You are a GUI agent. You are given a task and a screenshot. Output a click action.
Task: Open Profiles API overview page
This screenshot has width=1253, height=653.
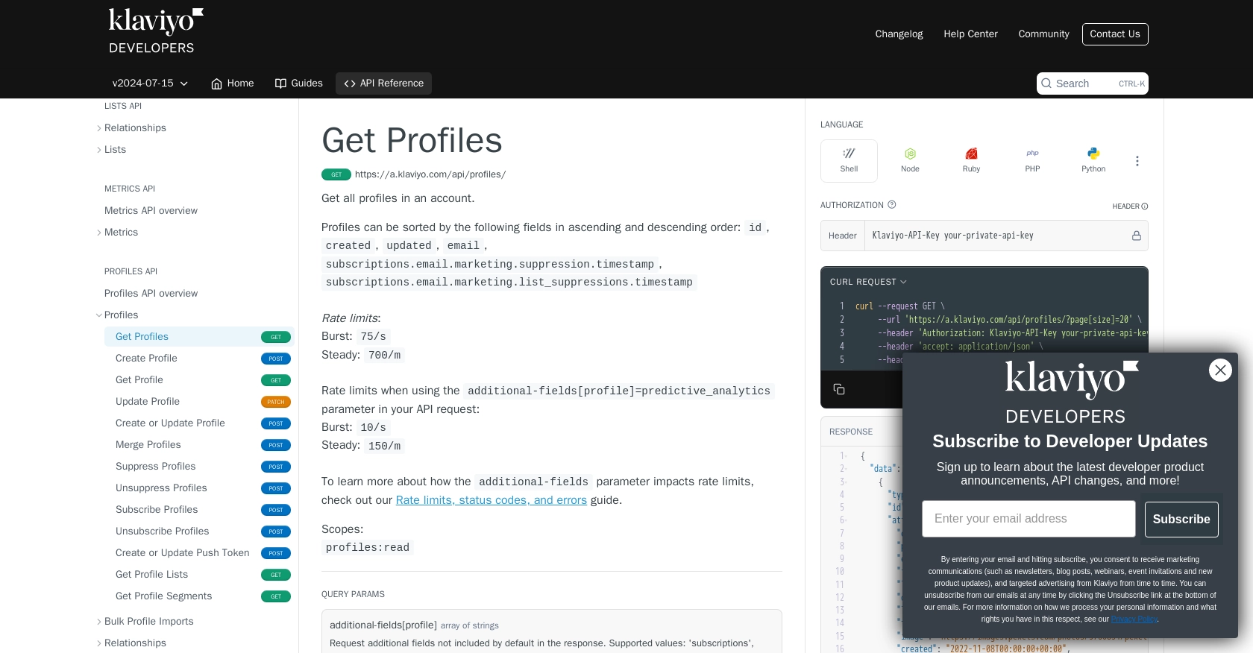click(x=151, y=294)
